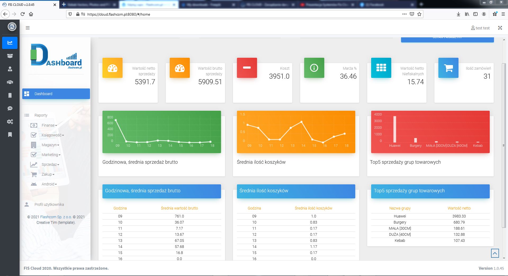The image size is (508, 276).
Task: Click orange basket count line chart
Action: point(296,132)
